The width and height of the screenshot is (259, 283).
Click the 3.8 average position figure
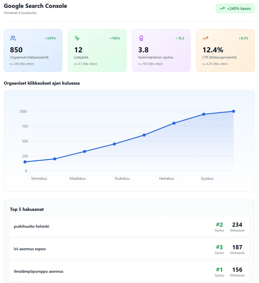pyautogui.click(x=143, y=50)
